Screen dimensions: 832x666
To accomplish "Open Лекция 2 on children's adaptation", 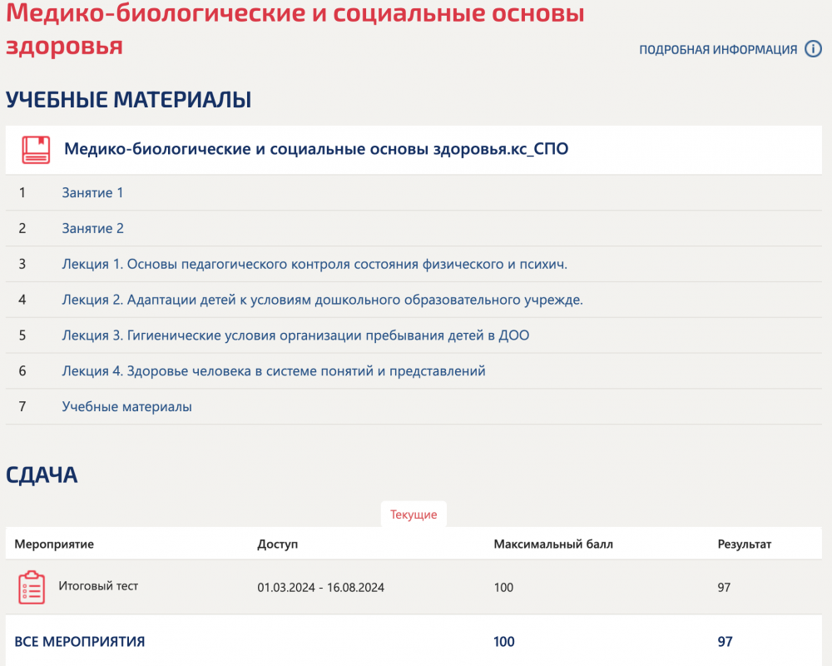I will tap(323, 300).
